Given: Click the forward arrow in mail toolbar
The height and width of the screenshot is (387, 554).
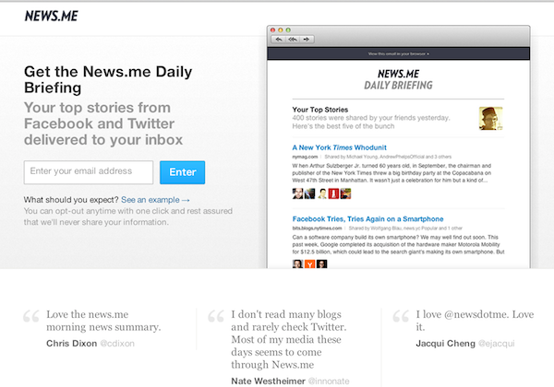Looking at the screenshot, I should 307,40.
